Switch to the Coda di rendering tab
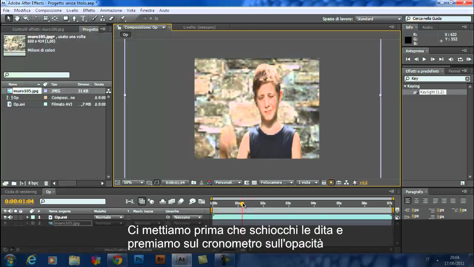This screenshot has width=474, height=267. (21, 192)
